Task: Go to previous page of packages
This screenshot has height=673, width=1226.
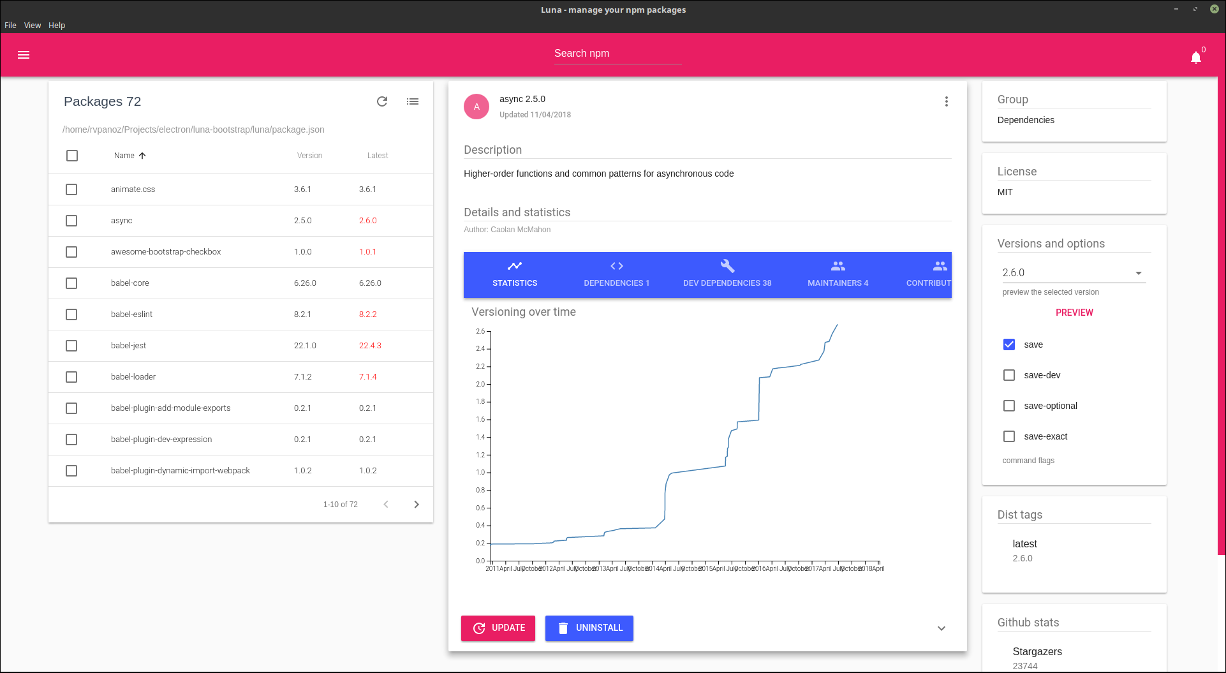Action: pos(386,505)
